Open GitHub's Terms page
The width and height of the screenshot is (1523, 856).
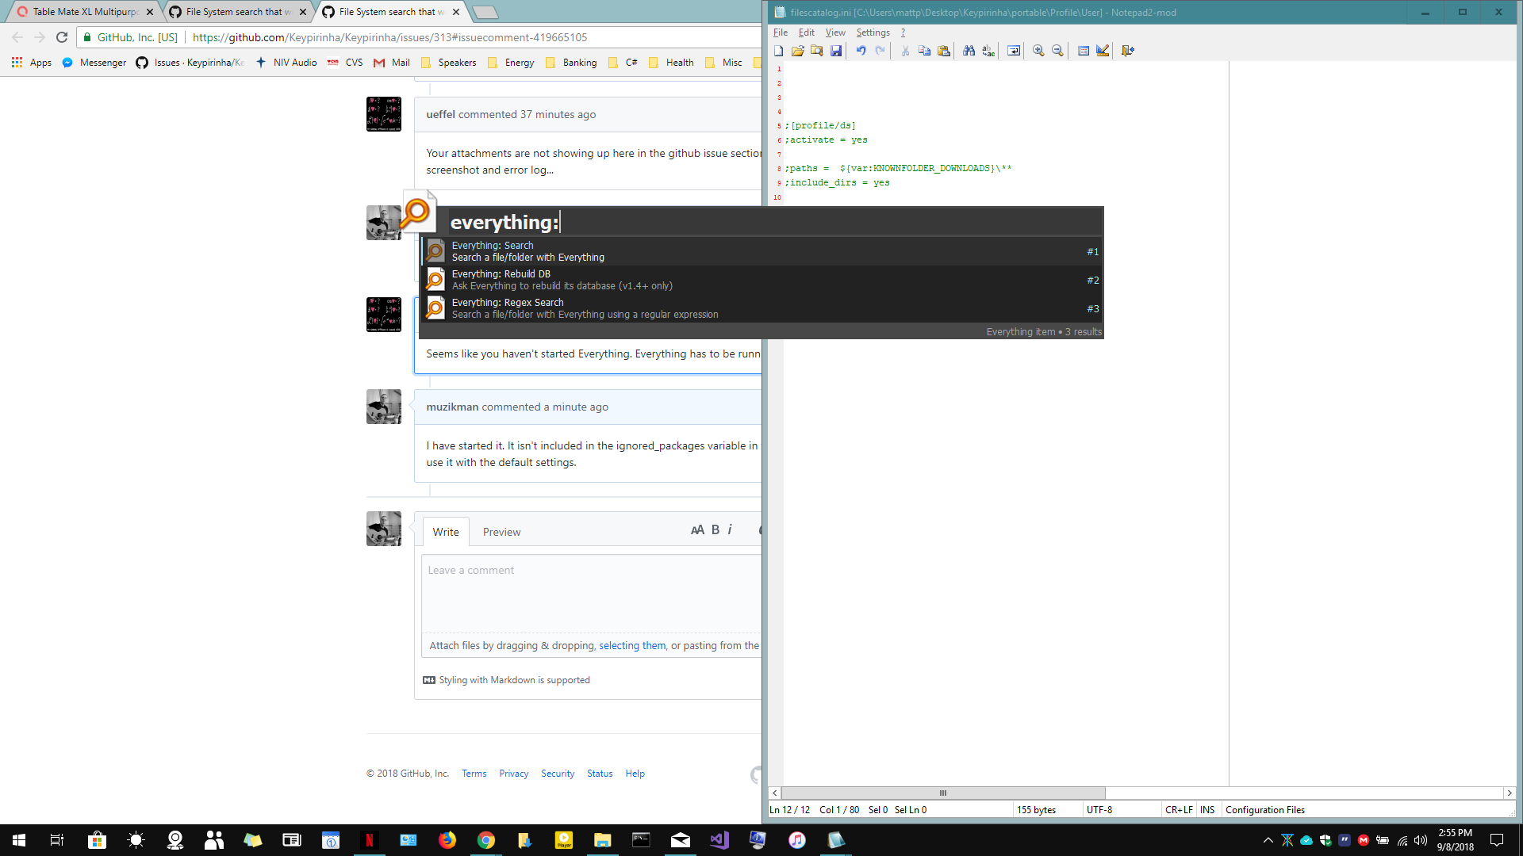tap(474, 773)
